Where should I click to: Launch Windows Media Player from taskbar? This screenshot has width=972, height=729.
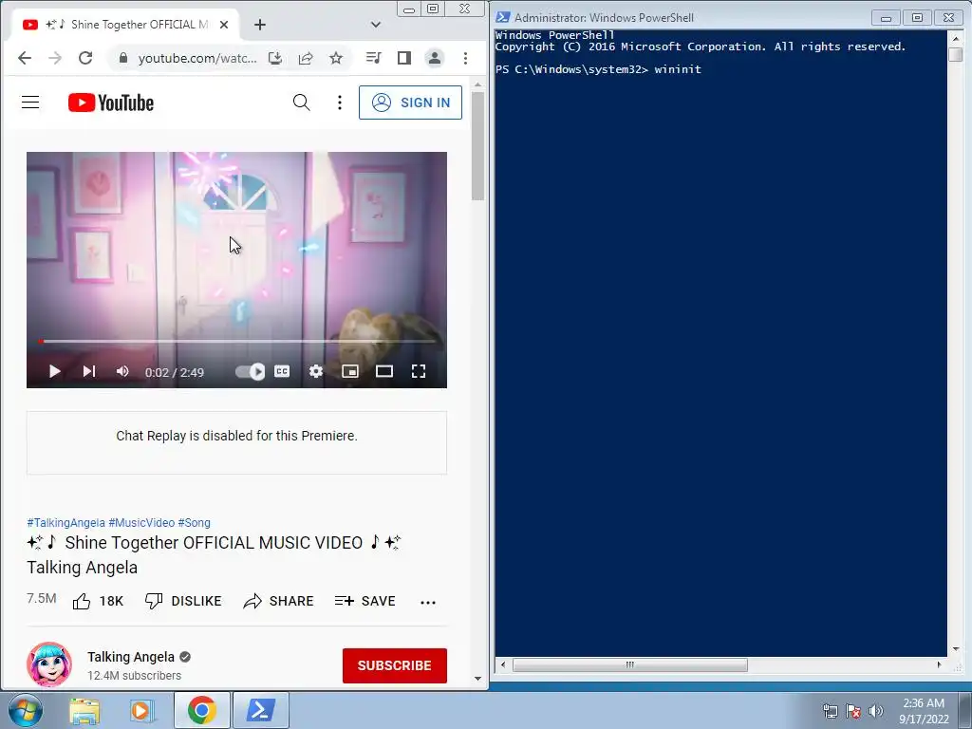(141, 710)
